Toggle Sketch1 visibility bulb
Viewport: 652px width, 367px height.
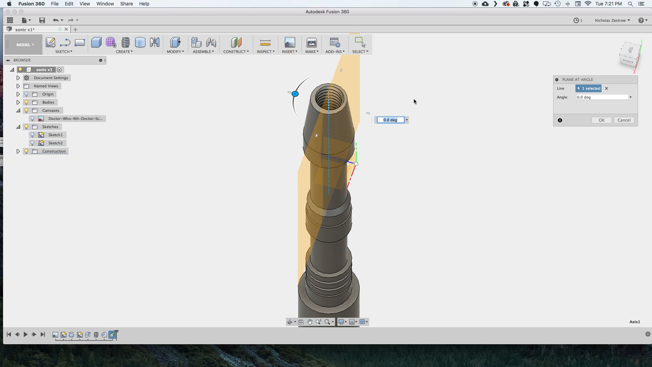coord(33,135)
